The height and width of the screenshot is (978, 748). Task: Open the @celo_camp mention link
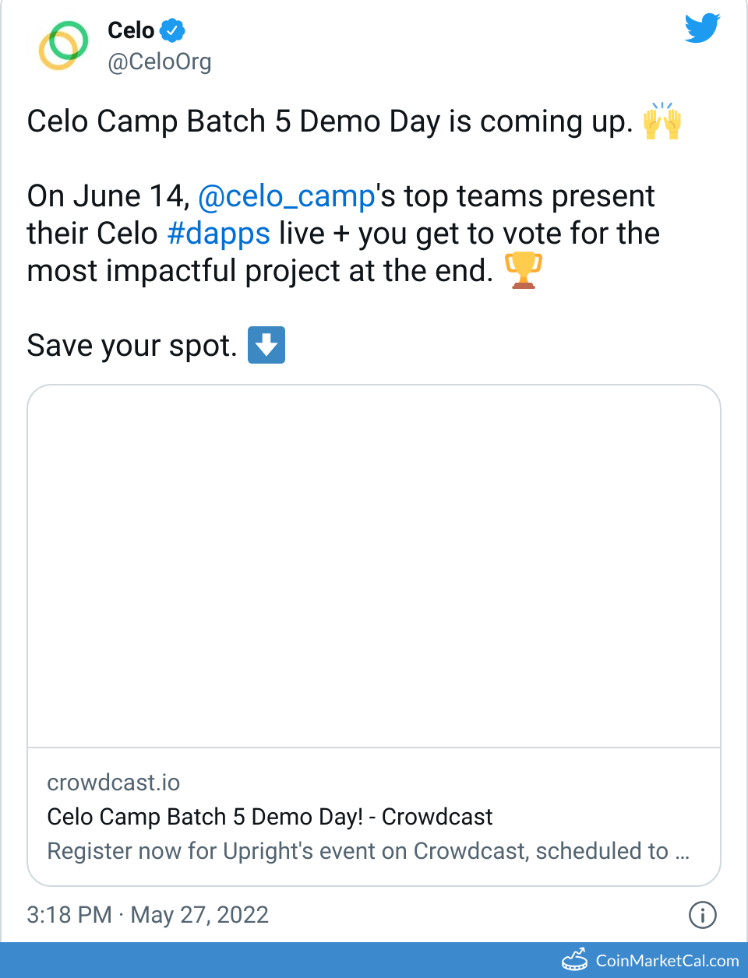(287, 196)
